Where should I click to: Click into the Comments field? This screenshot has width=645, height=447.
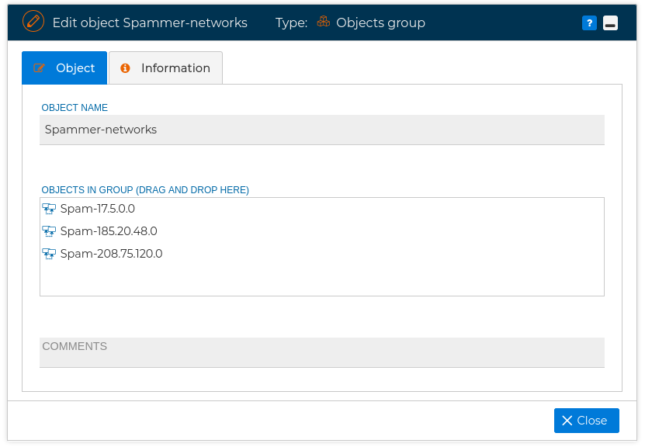pyautogui.click(x=322, y=352)
